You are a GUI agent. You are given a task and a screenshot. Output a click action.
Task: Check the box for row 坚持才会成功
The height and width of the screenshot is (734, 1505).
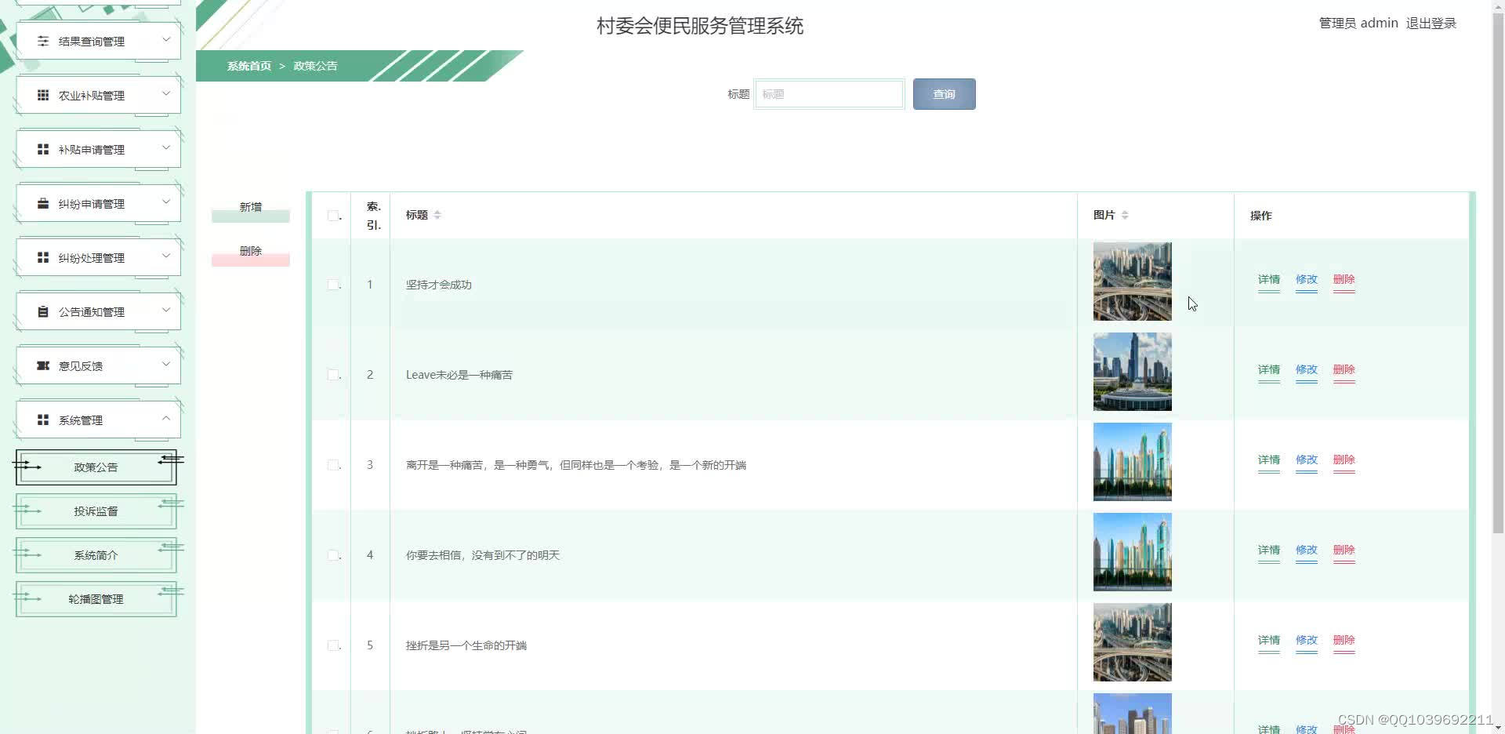(333, 285)
